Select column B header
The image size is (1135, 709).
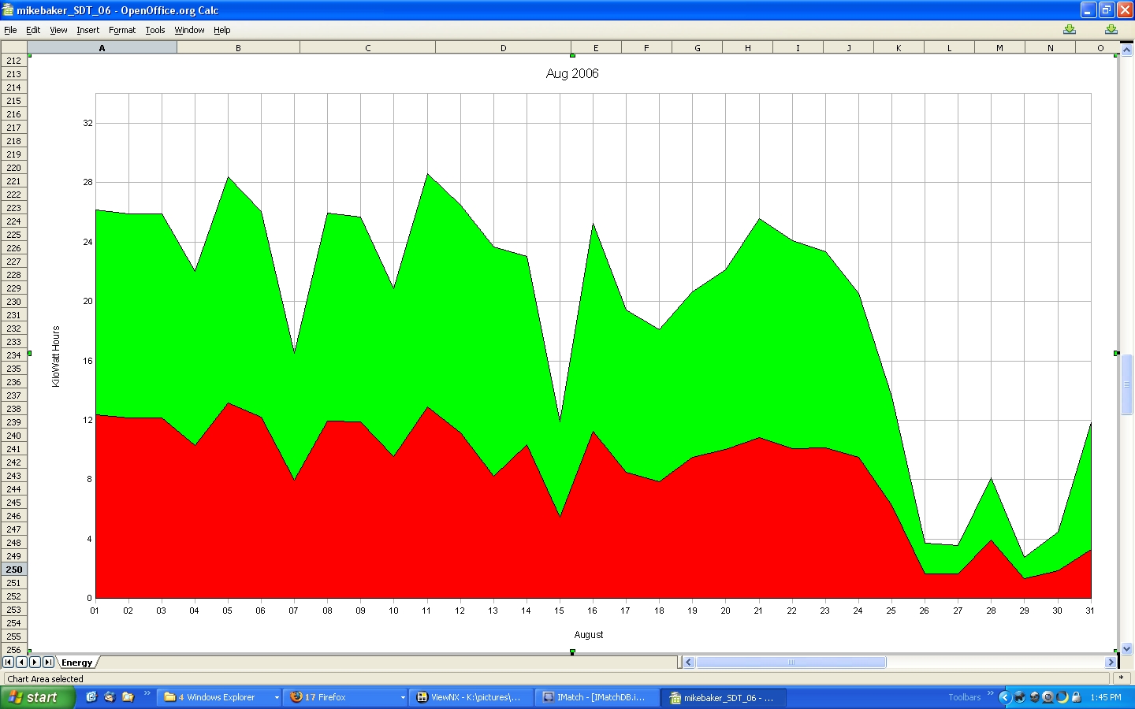tap(238, 48)
